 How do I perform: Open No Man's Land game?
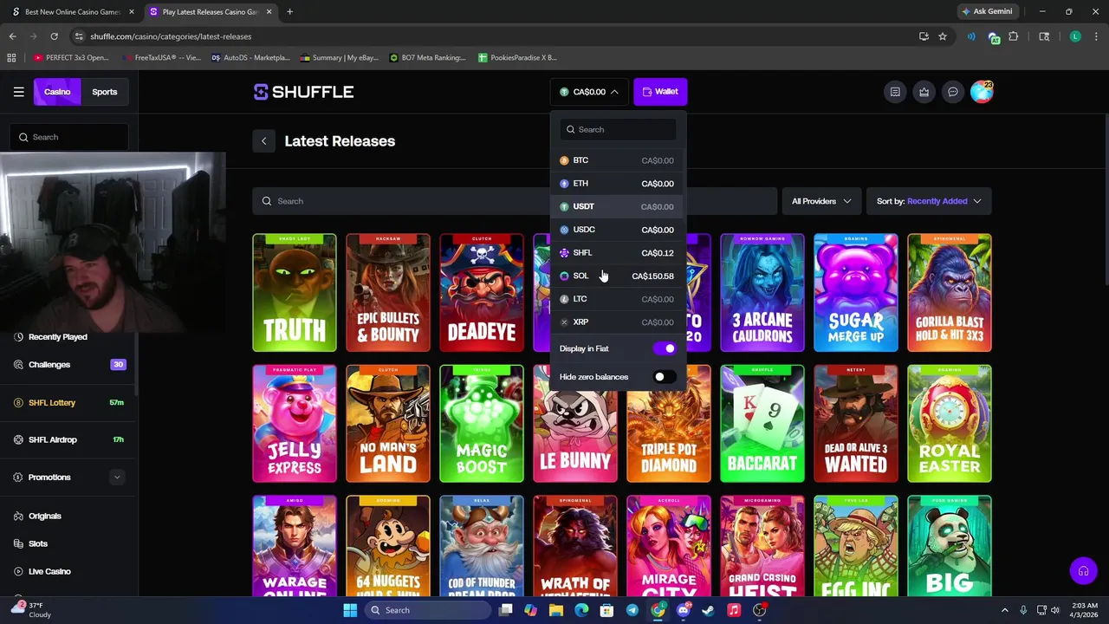point(388,424)
